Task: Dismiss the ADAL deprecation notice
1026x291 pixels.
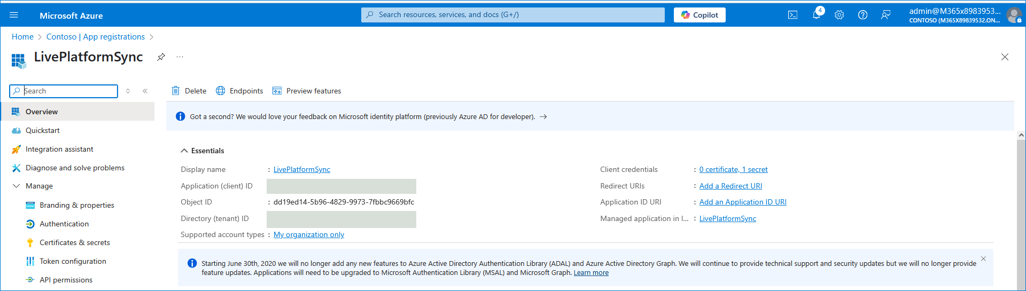Action: pyautogui.click(x=983, y=258)
